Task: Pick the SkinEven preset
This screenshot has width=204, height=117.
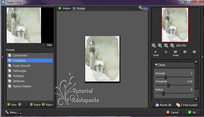Action: [x=30, y=81]
